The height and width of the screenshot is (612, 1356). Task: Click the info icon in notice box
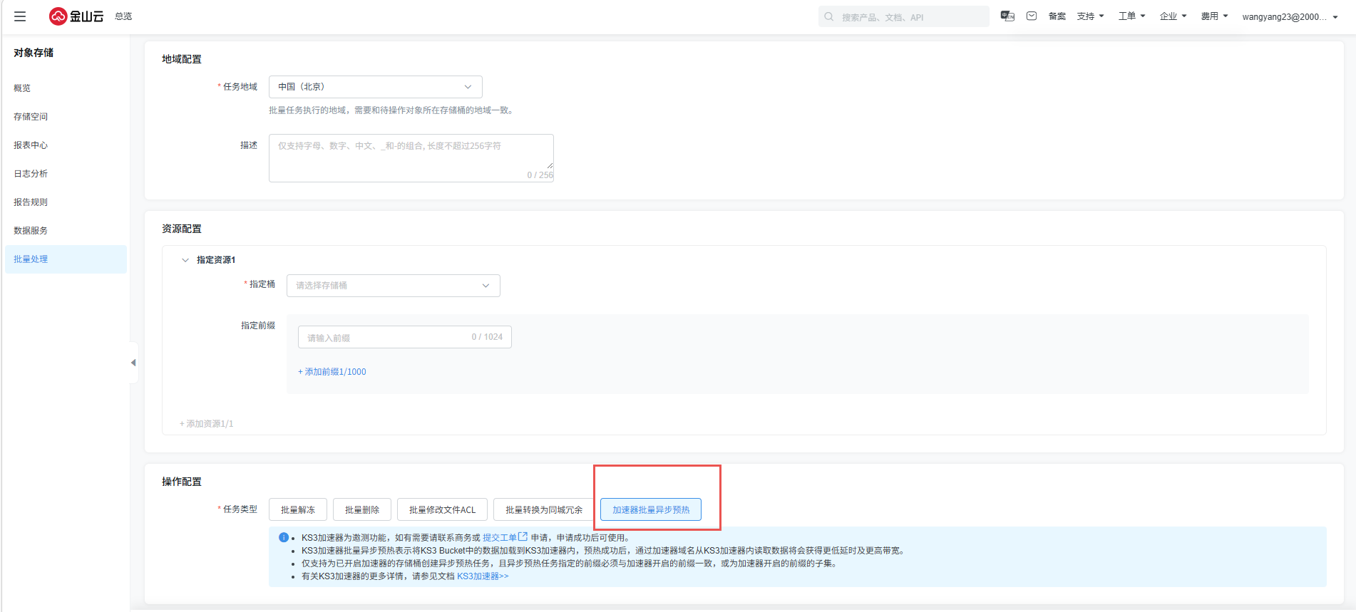point(284,538)
